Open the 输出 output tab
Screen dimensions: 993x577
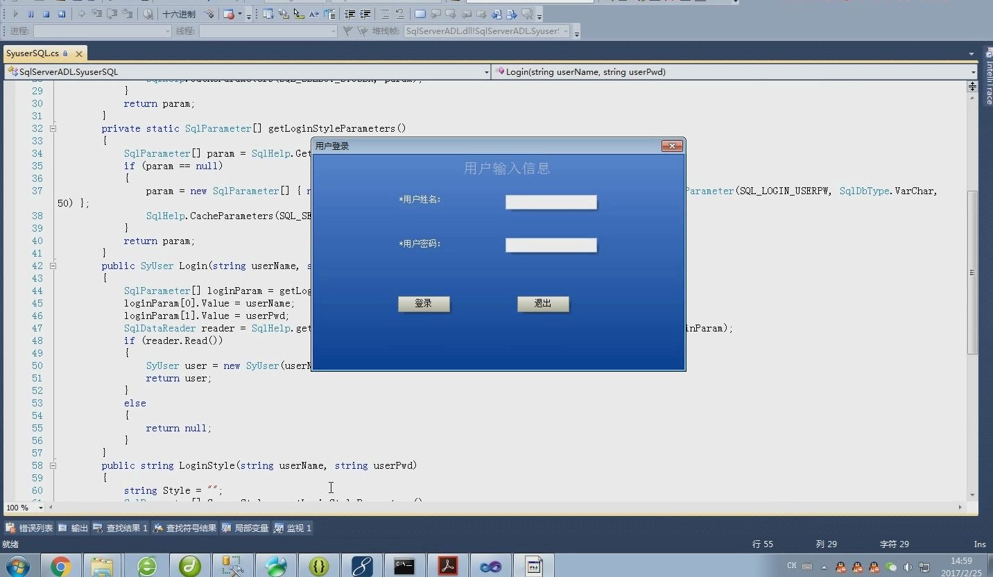[x=74, y=528]
